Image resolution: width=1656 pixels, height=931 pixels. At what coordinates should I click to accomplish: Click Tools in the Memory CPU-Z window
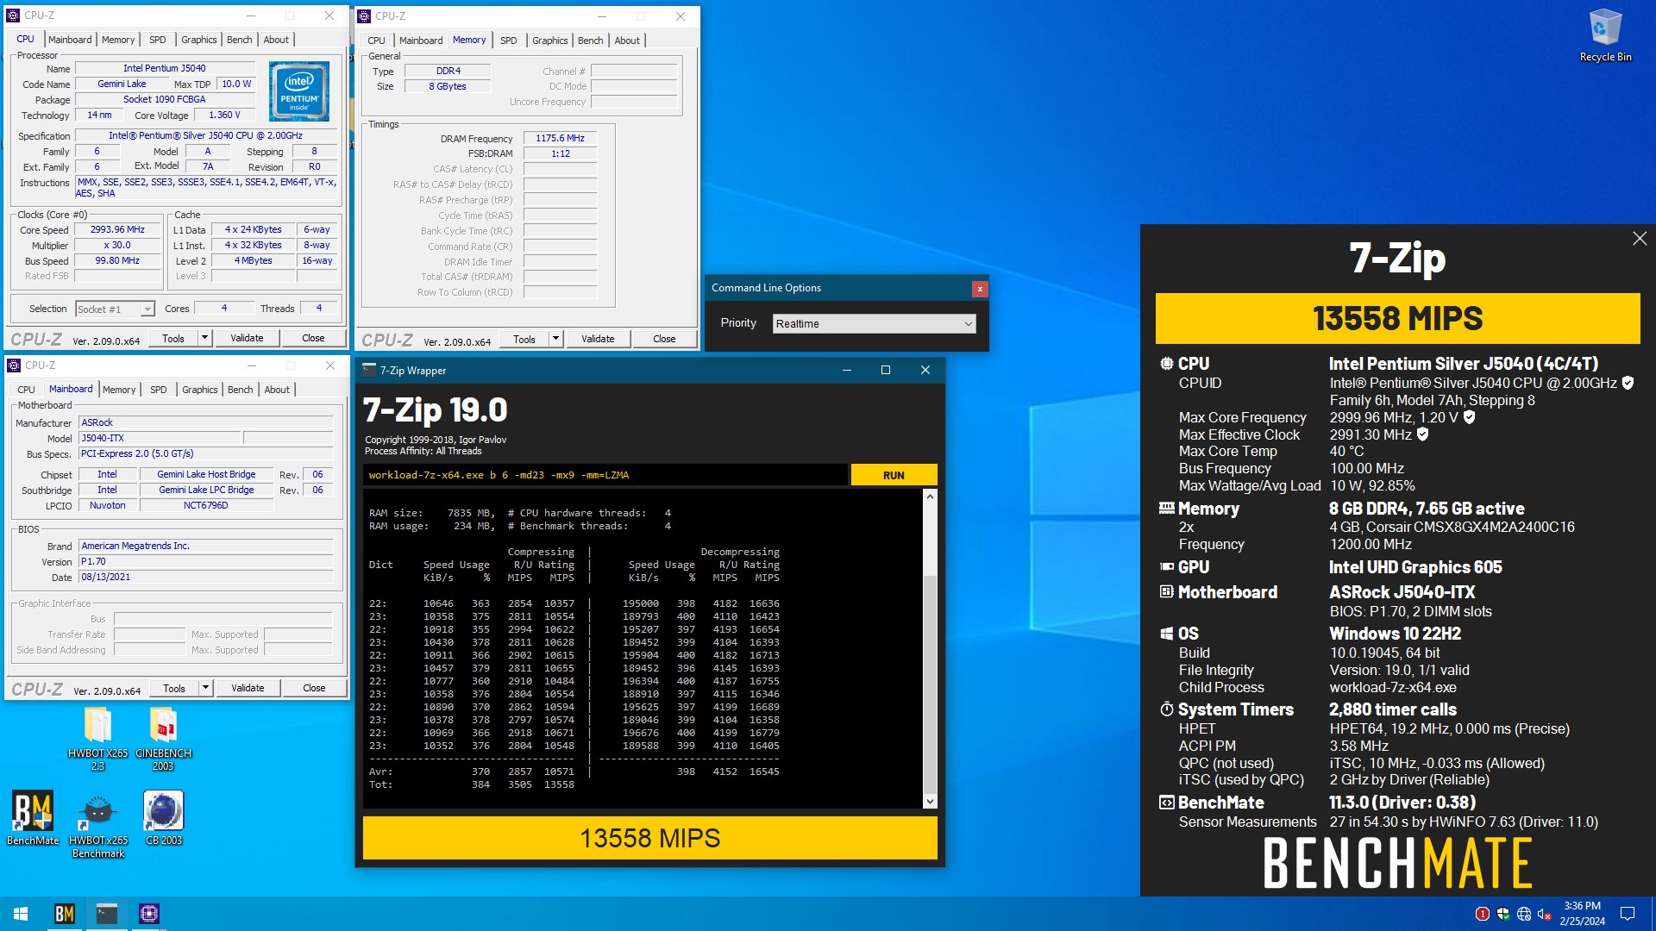point(524,339)
